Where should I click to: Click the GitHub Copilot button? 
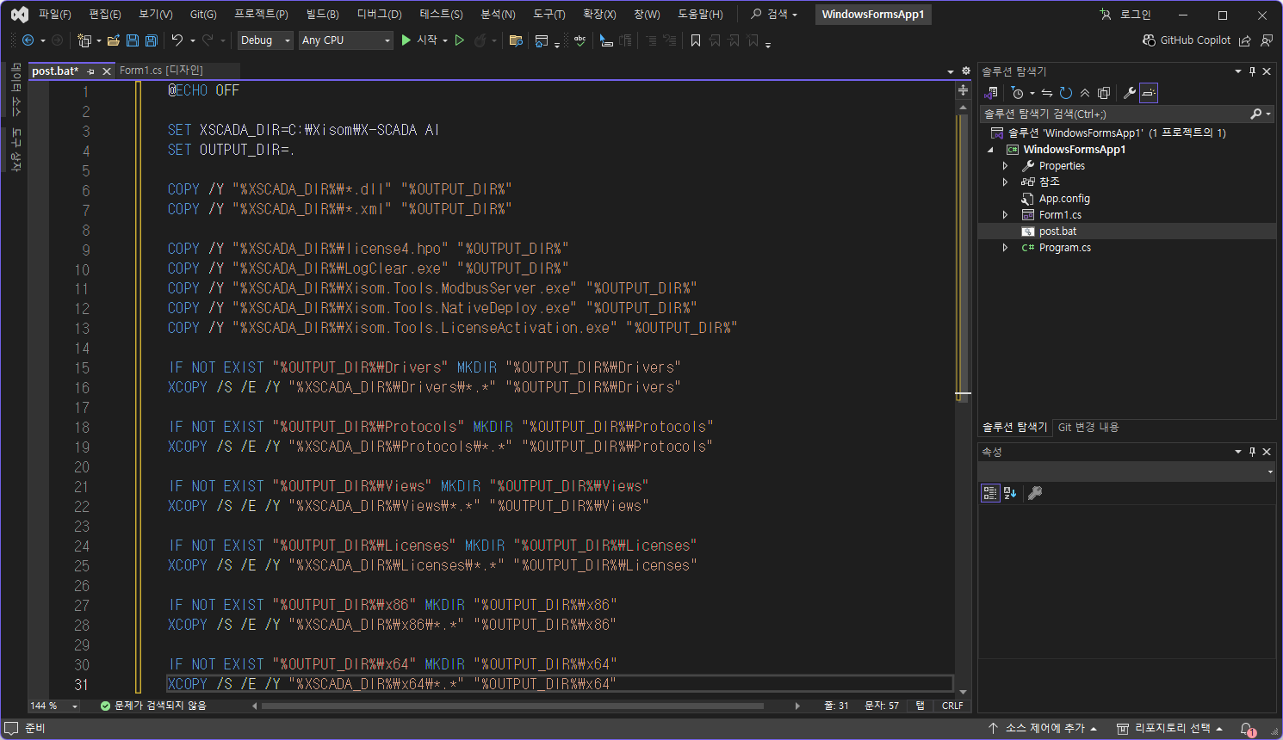pos(1186,40)
